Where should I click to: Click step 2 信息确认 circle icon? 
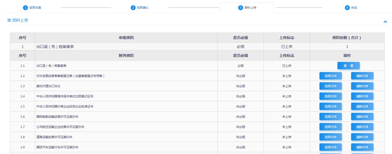[x=133, y=8]
